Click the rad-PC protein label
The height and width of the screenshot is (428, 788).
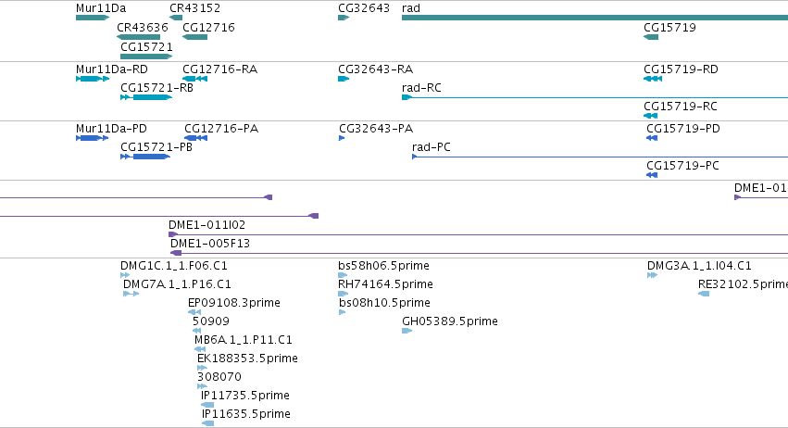tap(432, 147)
